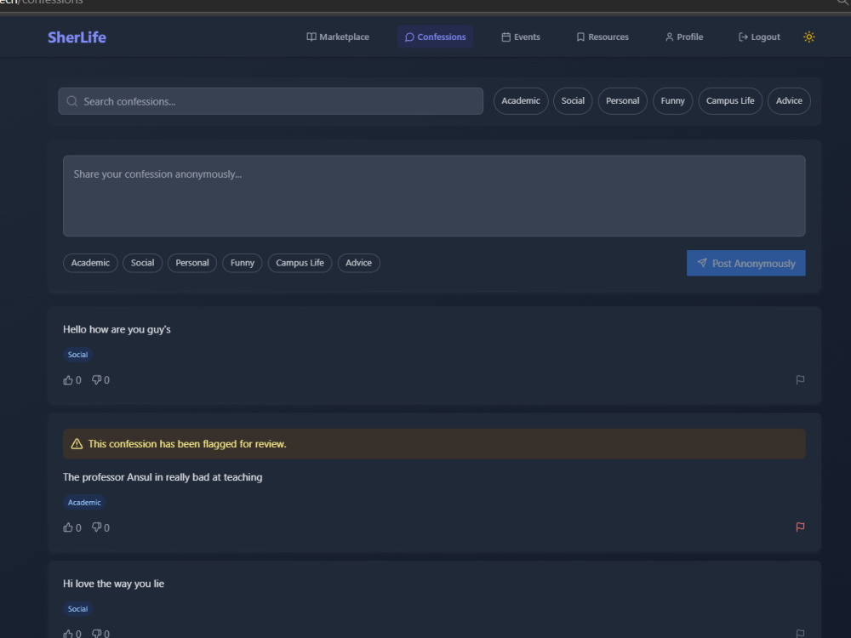Viewport: 851px width, 638px height.
Task: Click the Post Anonymously button
Action: pos(745,263)
